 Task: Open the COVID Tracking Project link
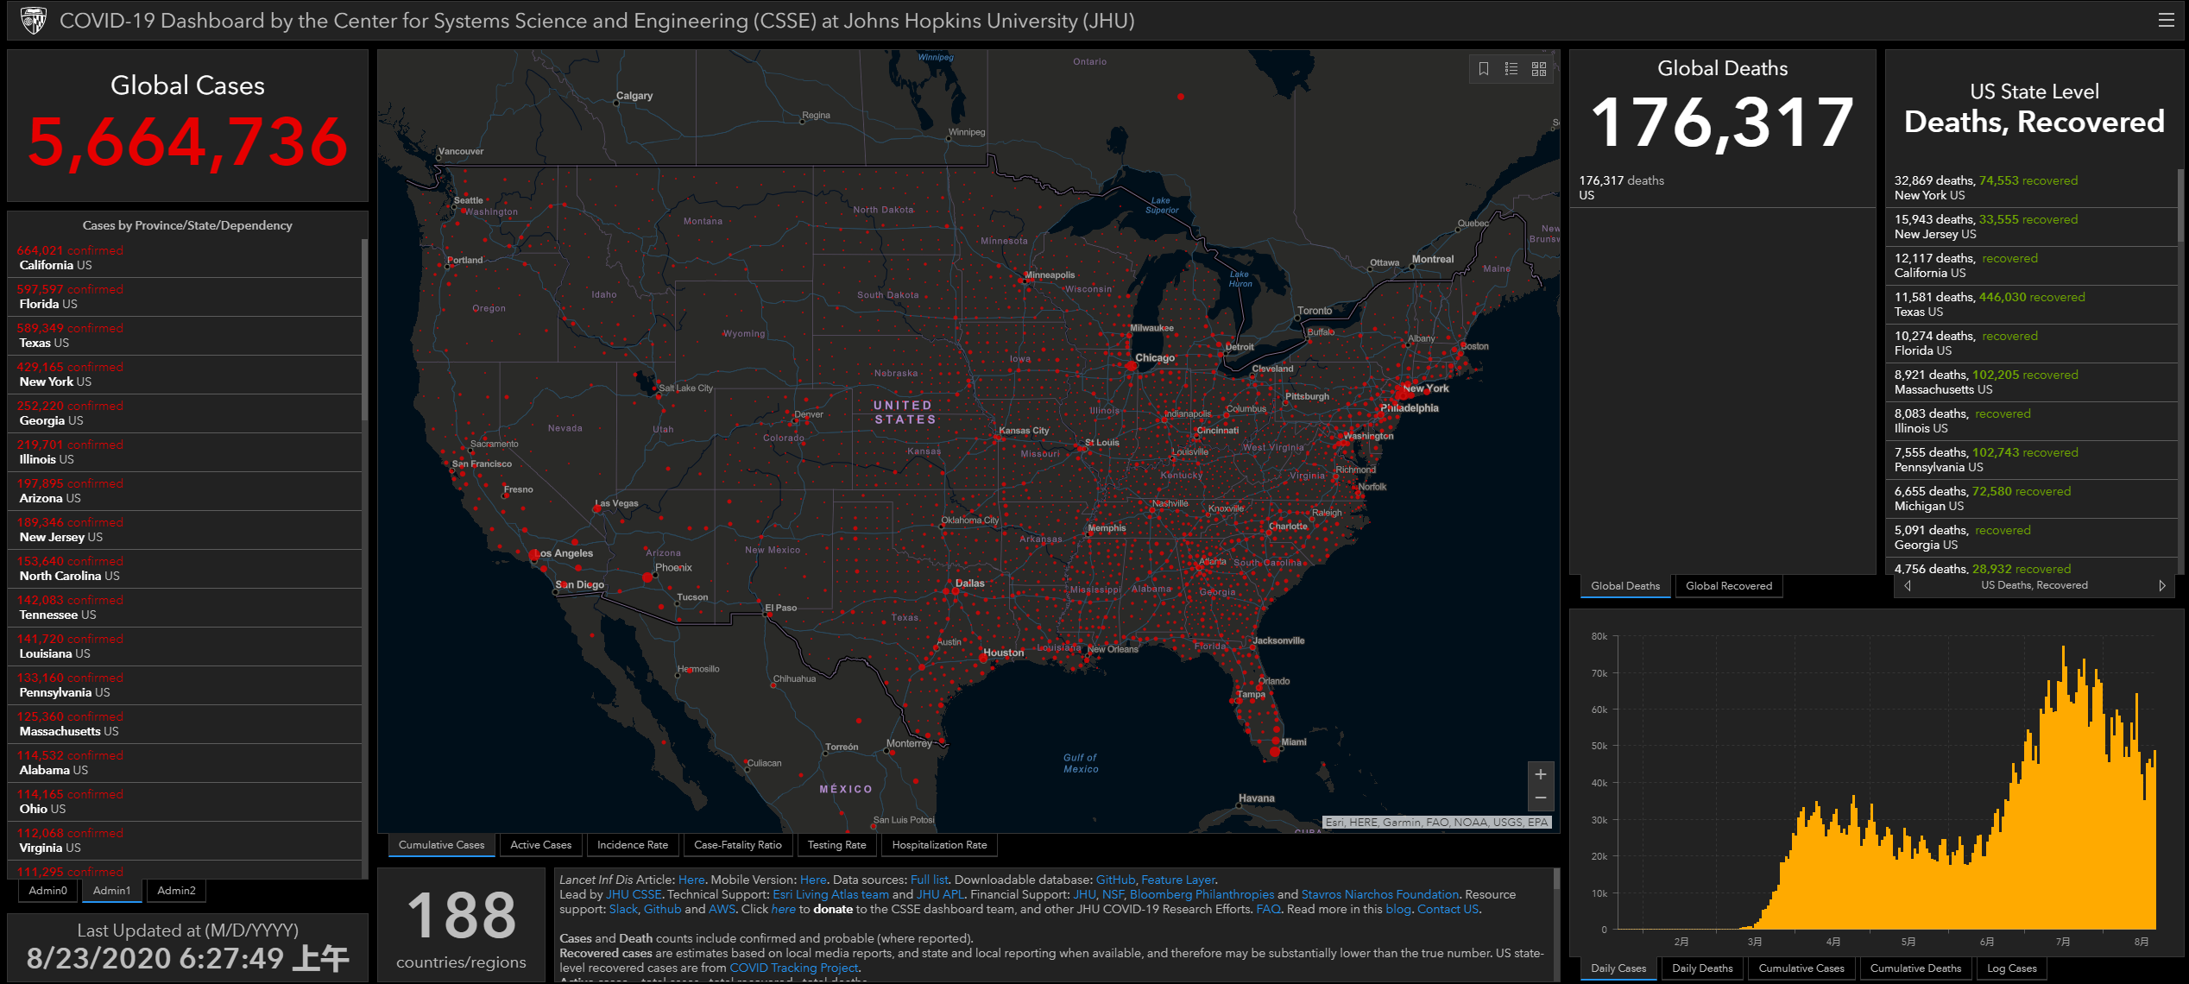coord(793,968)
